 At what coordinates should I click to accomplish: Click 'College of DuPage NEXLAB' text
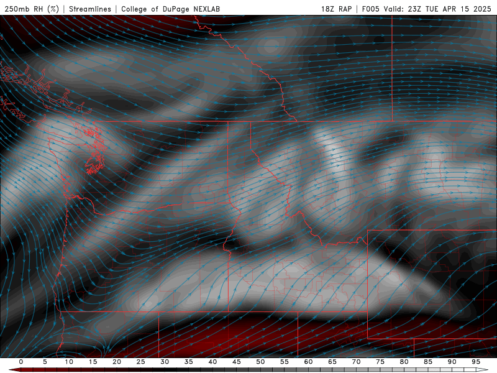(x=170, y=9)
